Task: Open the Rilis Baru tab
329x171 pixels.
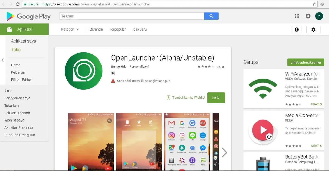Action: [140, 29]
